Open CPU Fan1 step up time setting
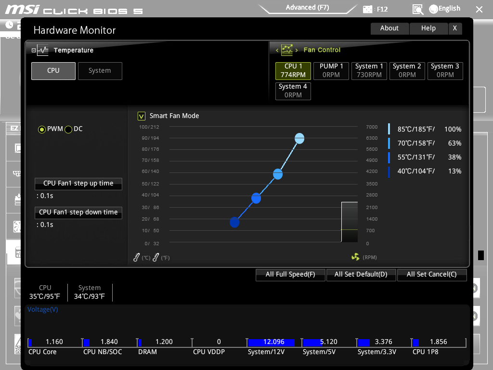The image size is (493, 370). tap(78, 184)
